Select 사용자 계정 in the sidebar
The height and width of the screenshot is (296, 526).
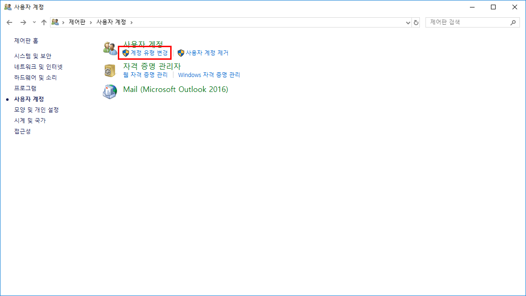click(x=29, y=99)
